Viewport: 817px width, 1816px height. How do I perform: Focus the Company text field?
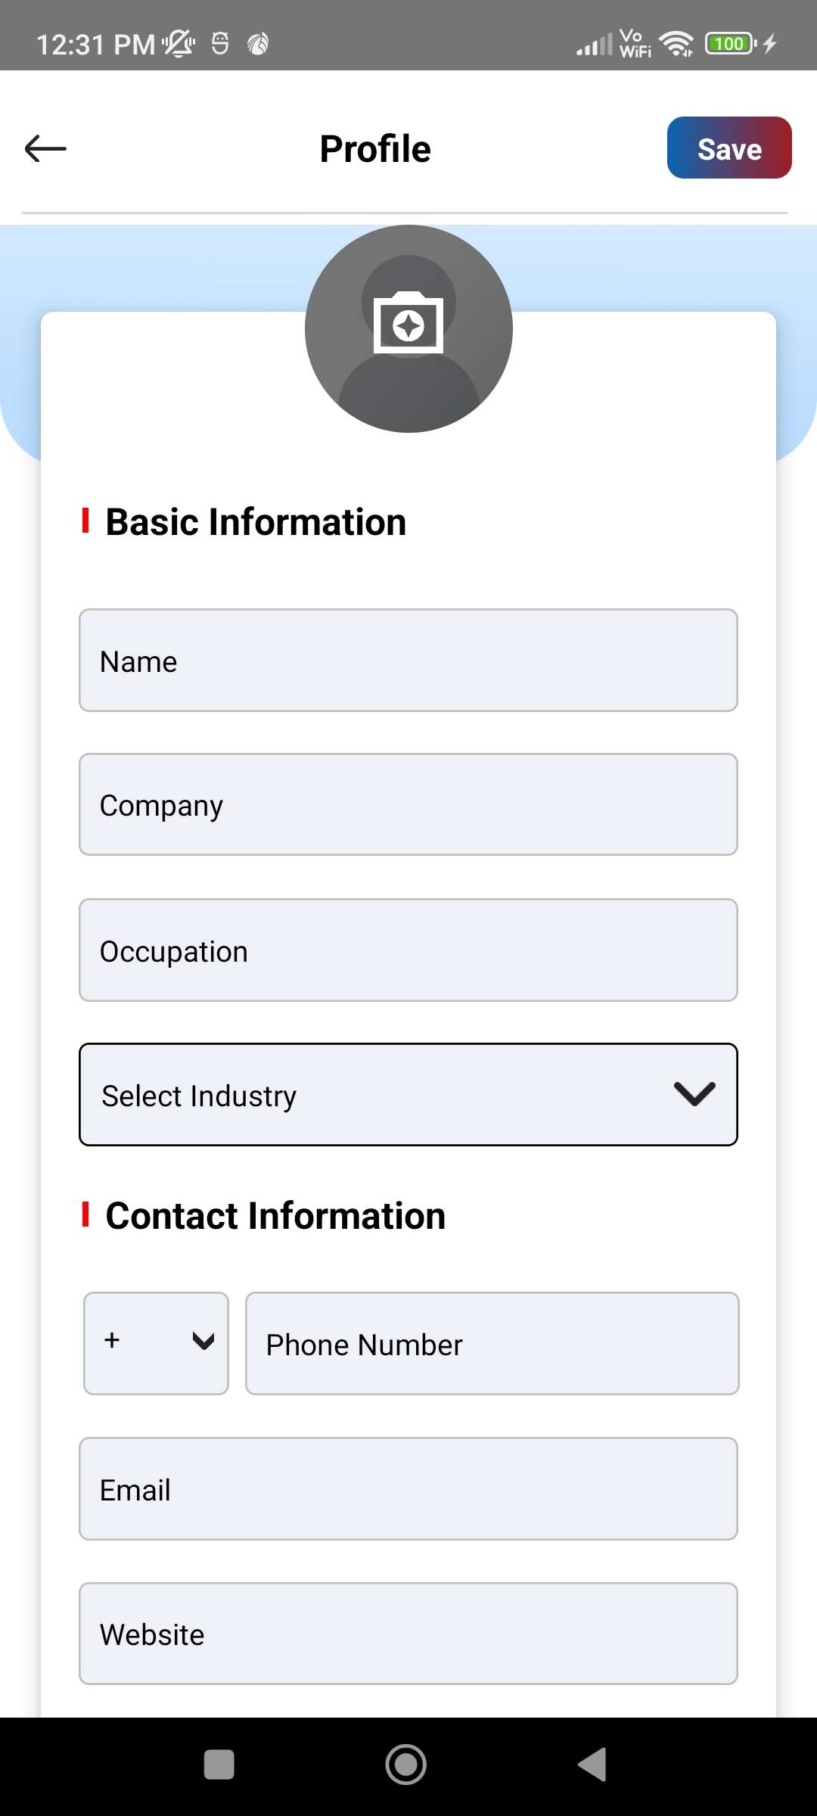pos(408,804)
